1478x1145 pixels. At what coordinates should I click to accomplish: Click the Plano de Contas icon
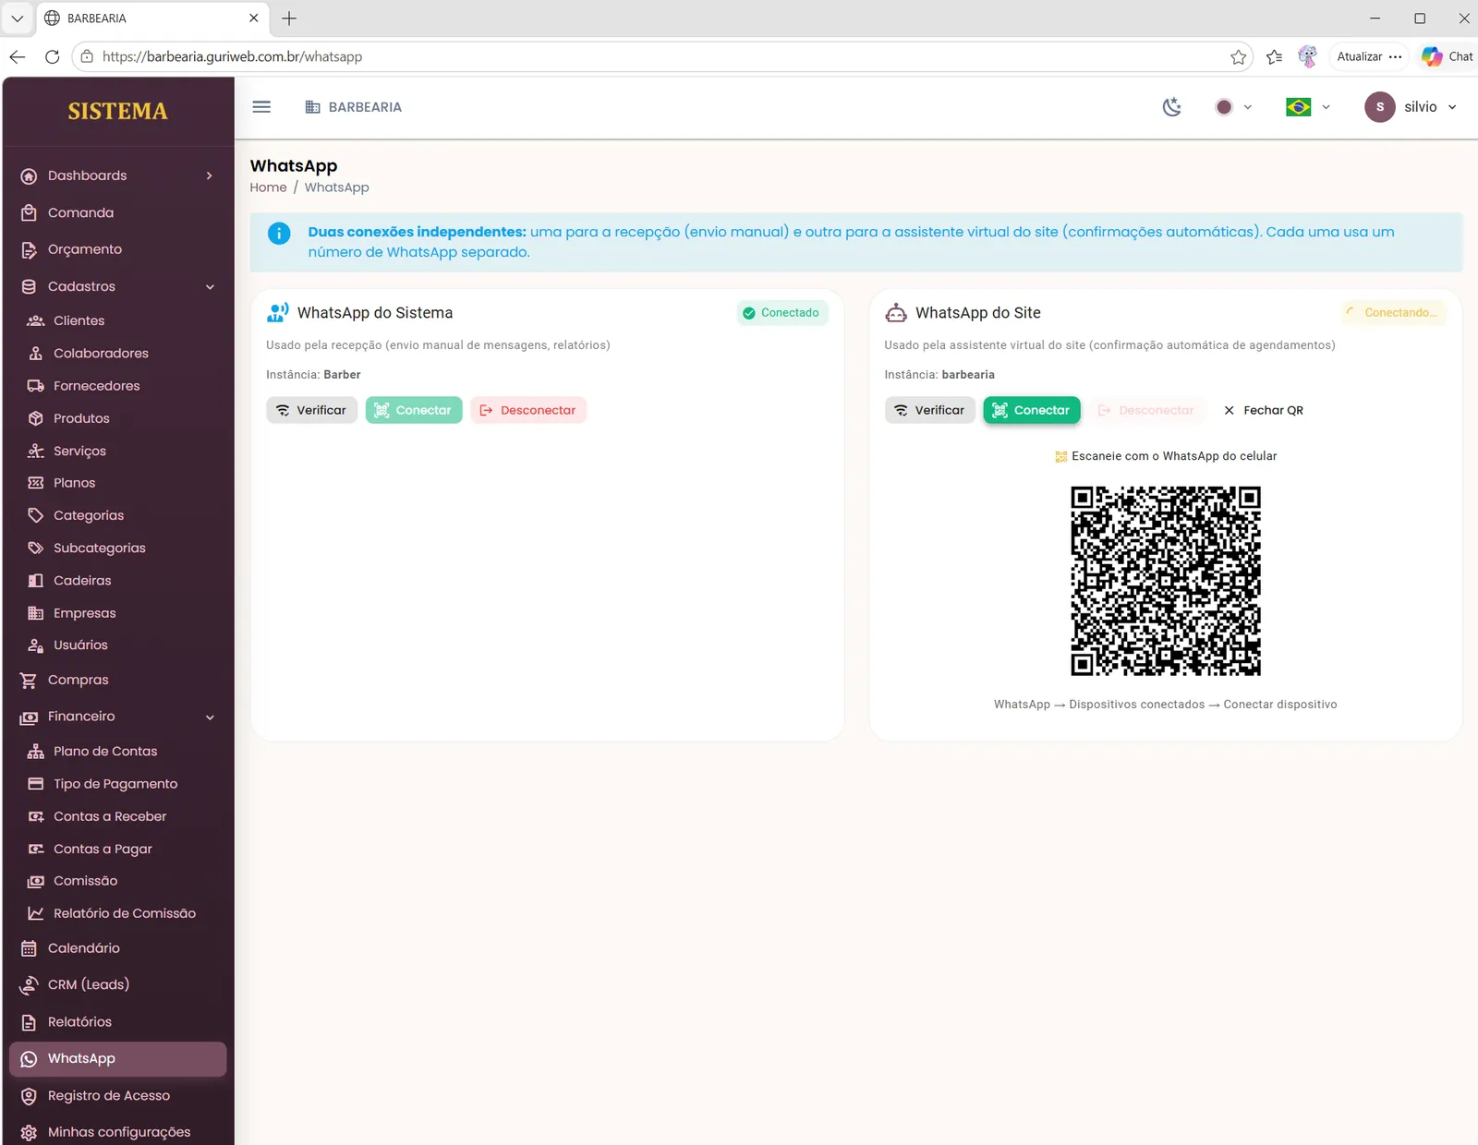coord(36,752)
